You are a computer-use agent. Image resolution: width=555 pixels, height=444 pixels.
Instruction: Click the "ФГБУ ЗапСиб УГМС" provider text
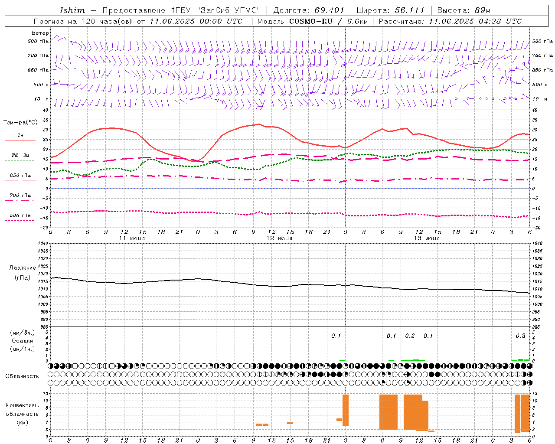coord(216,10)
